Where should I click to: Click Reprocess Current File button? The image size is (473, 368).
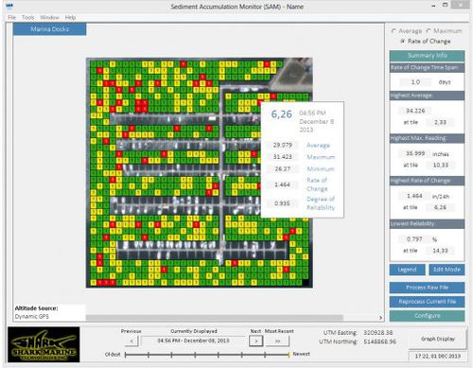427,302
